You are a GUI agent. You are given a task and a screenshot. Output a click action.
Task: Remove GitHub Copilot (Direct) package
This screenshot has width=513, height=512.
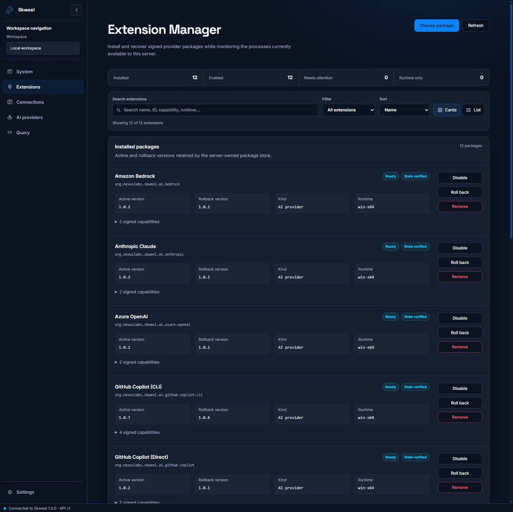tap(460, 487)
